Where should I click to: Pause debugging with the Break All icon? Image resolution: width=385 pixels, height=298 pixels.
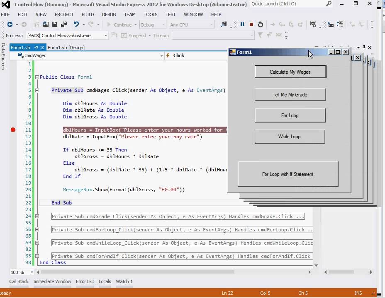[242, 24]
